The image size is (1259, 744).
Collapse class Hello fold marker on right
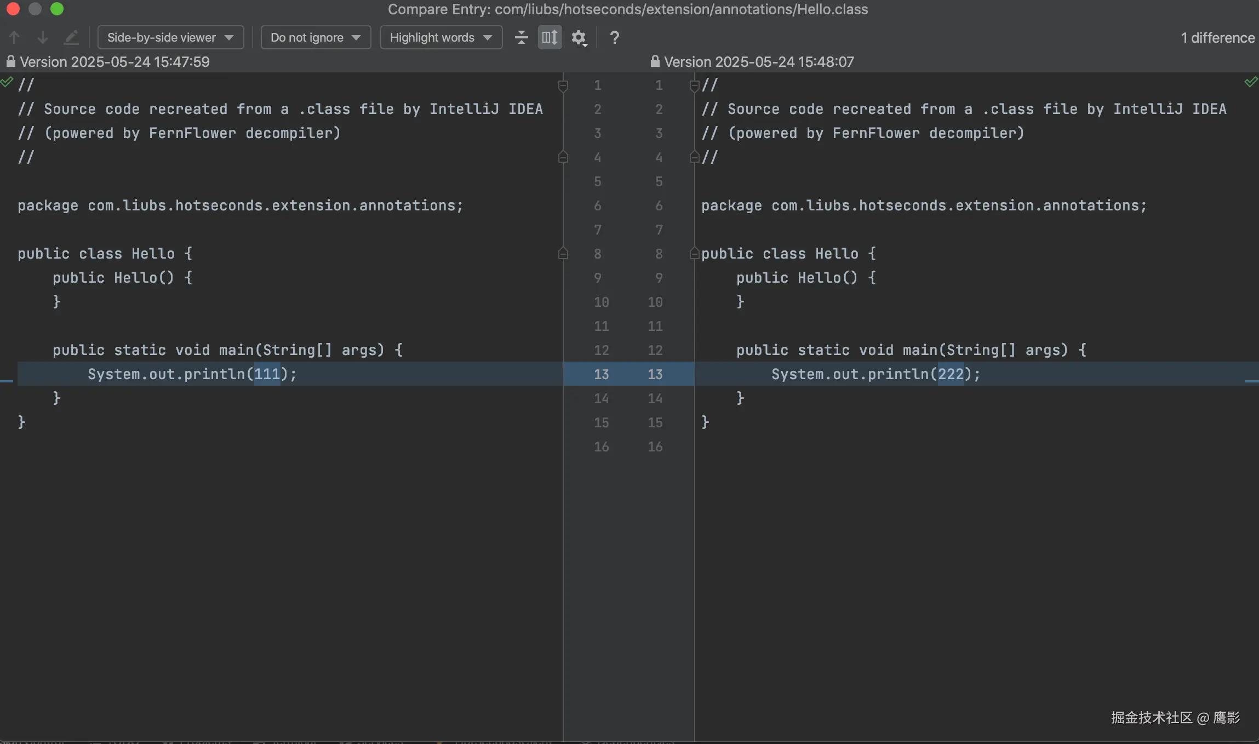[x=694, y=254]
